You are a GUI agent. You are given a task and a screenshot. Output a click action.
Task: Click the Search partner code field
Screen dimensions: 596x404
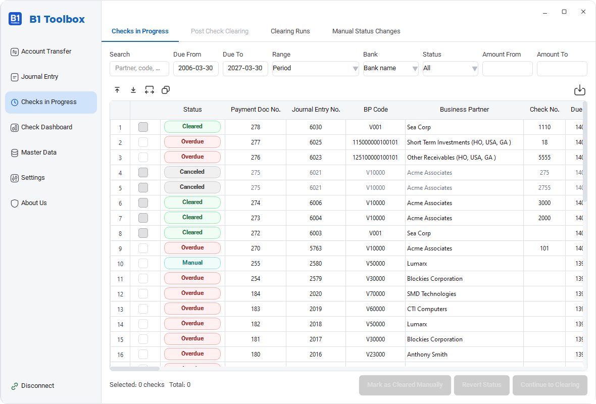139,68
